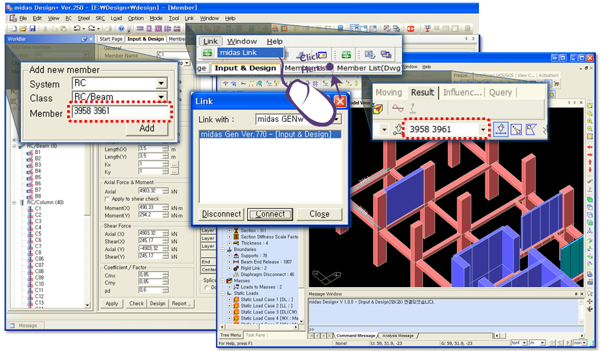Undo with the curved arrow icon
Image resolution: width=601 pixels, height=351 pixels.
point(78,28)
